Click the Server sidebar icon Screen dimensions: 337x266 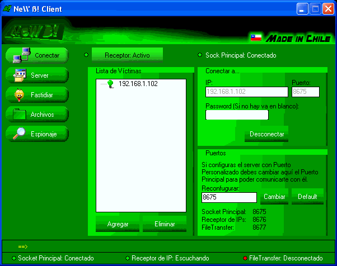(20, 75)
